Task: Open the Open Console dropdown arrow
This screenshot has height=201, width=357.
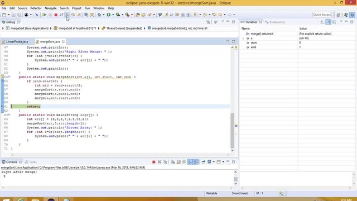Action: [x=223, y=162]
